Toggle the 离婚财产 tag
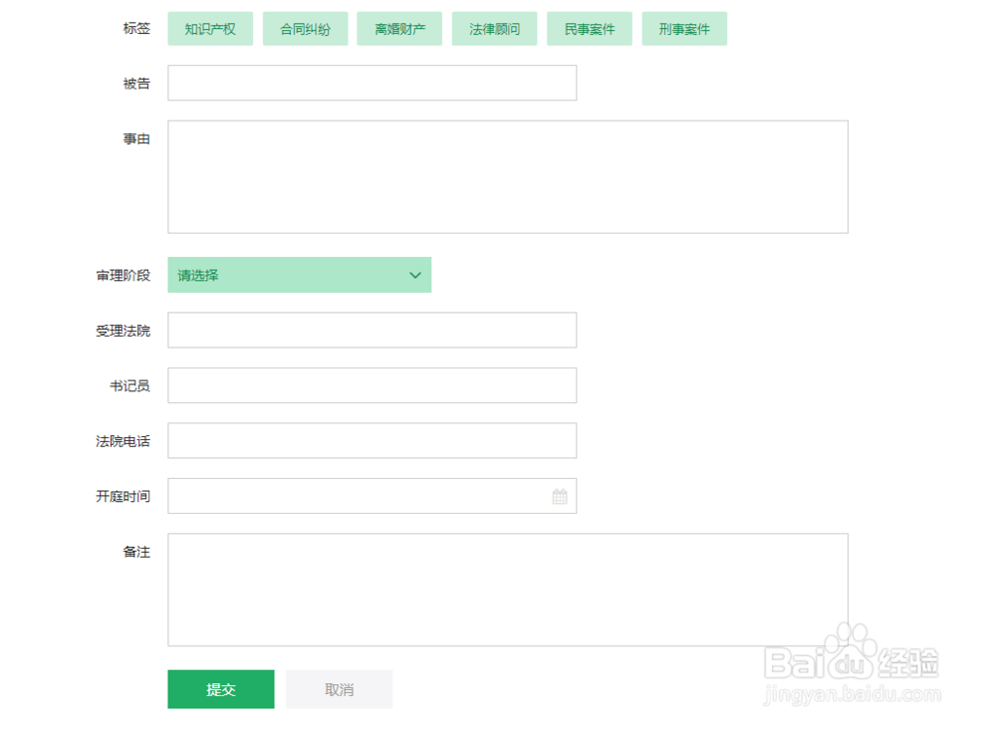996x729 pixels. pyautogui.click(x=399, y=29)
